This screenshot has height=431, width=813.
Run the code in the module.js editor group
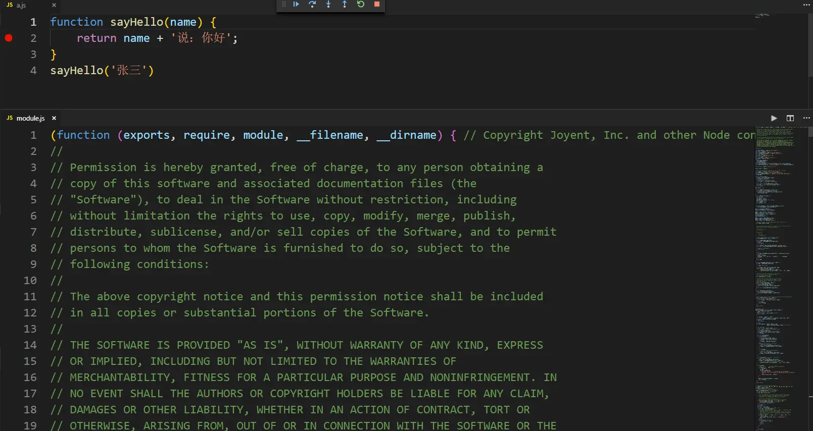point(774,118)
